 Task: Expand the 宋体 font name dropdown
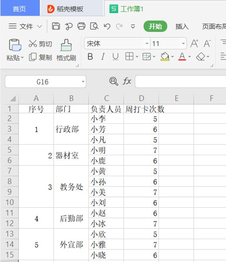pos(147,43)
